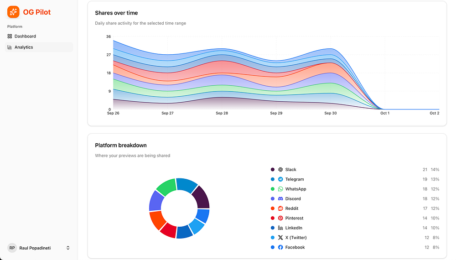
Task: Click the Discord icon in breakdown
Action: (x=280, y=198)
